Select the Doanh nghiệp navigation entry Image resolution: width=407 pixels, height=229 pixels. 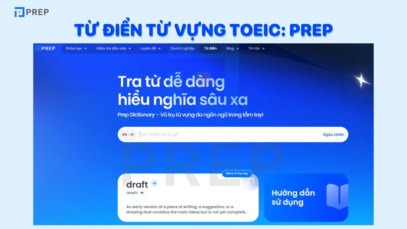tap(182, 48)
